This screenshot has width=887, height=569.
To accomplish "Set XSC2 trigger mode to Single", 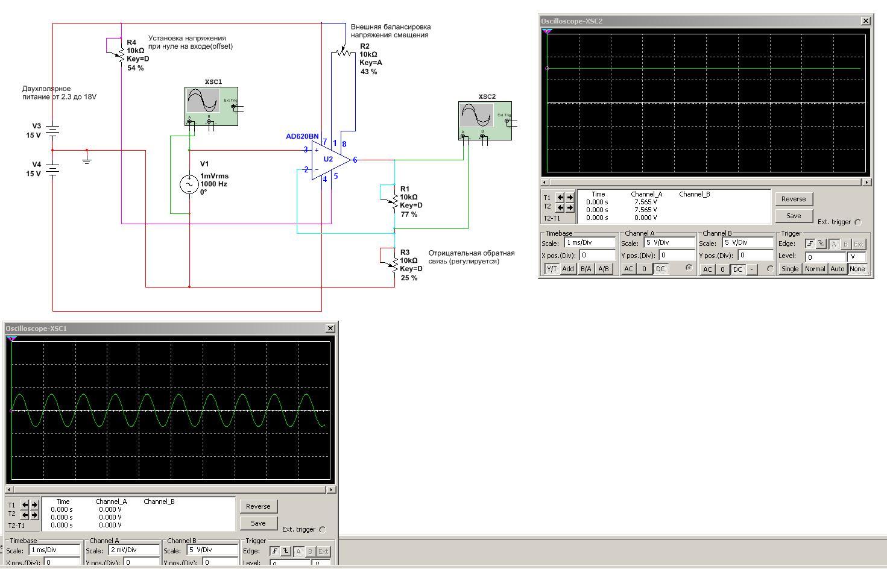I will [x=790, y=269].
